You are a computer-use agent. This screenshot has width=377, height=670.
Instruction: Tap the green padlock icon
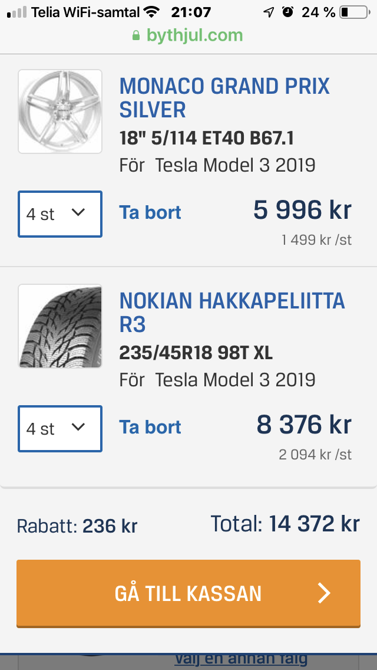pos(136,35)
